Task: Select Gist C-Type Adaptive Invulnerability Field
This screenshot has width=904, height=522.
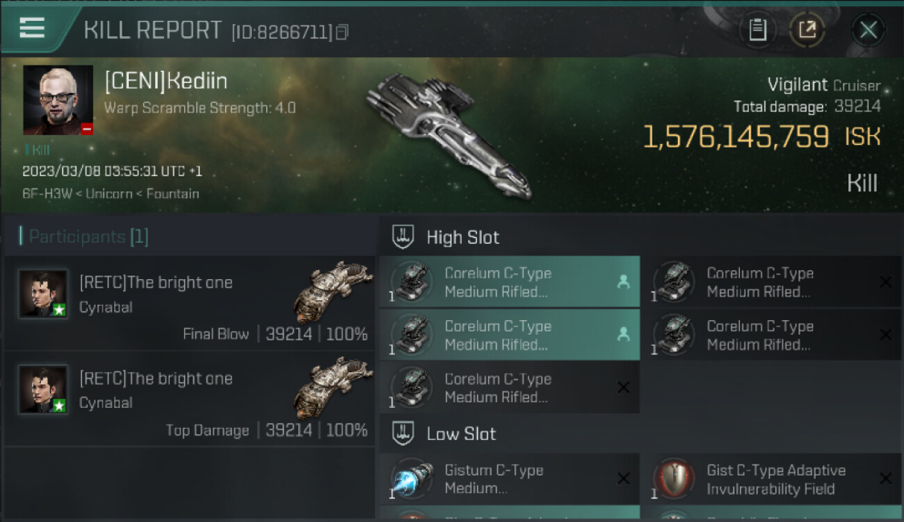Action: pos(775,479)
